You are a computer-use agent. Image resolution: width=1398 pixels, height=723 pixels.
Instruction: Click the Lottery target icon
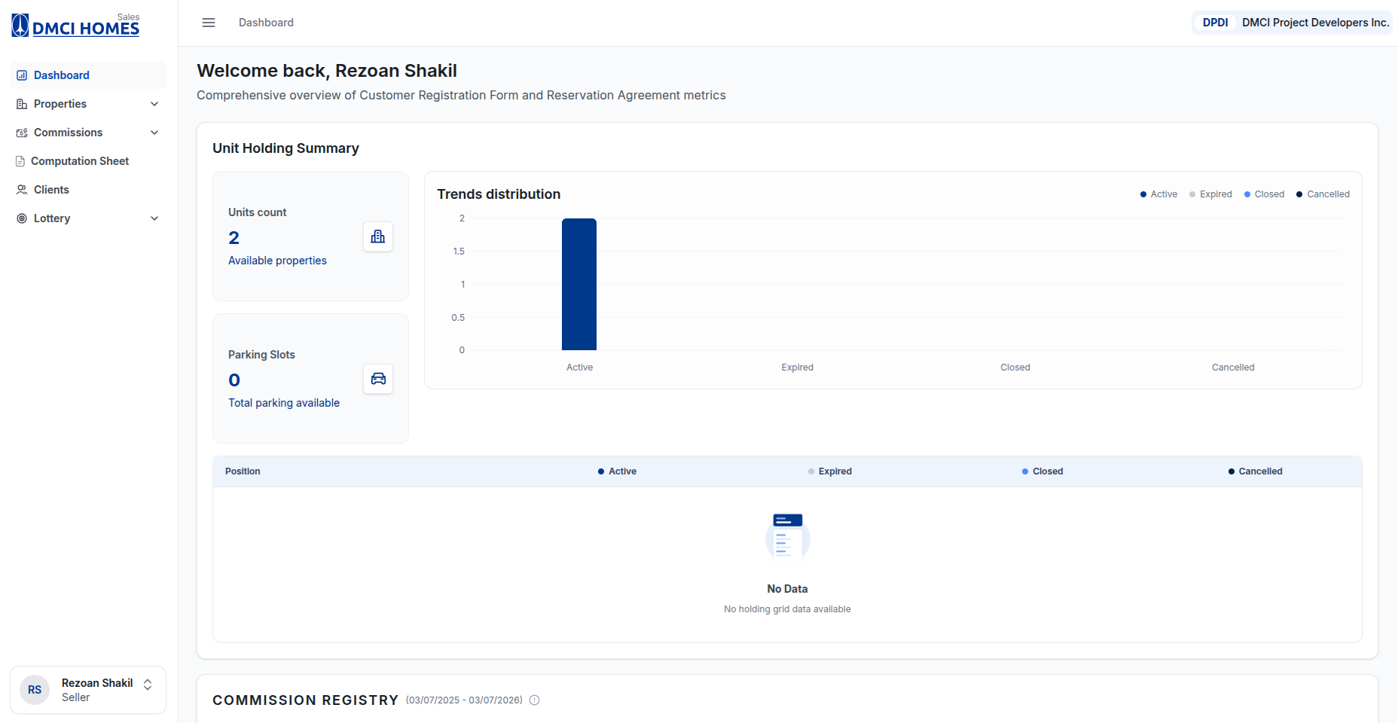click(22, 218)
